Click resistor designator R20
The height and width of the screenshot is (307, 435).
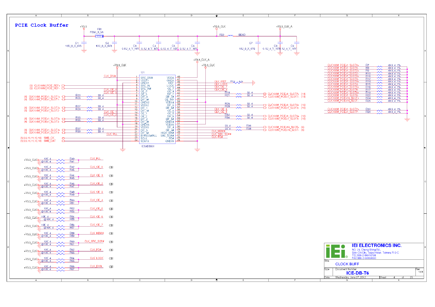click(78, 95)
